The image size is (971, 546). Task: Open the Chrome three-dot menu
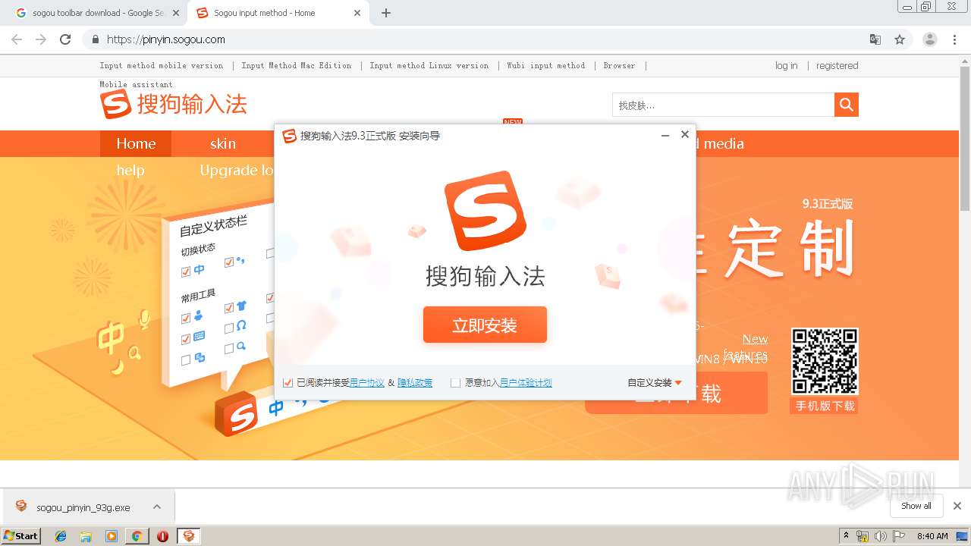[954, 39]
